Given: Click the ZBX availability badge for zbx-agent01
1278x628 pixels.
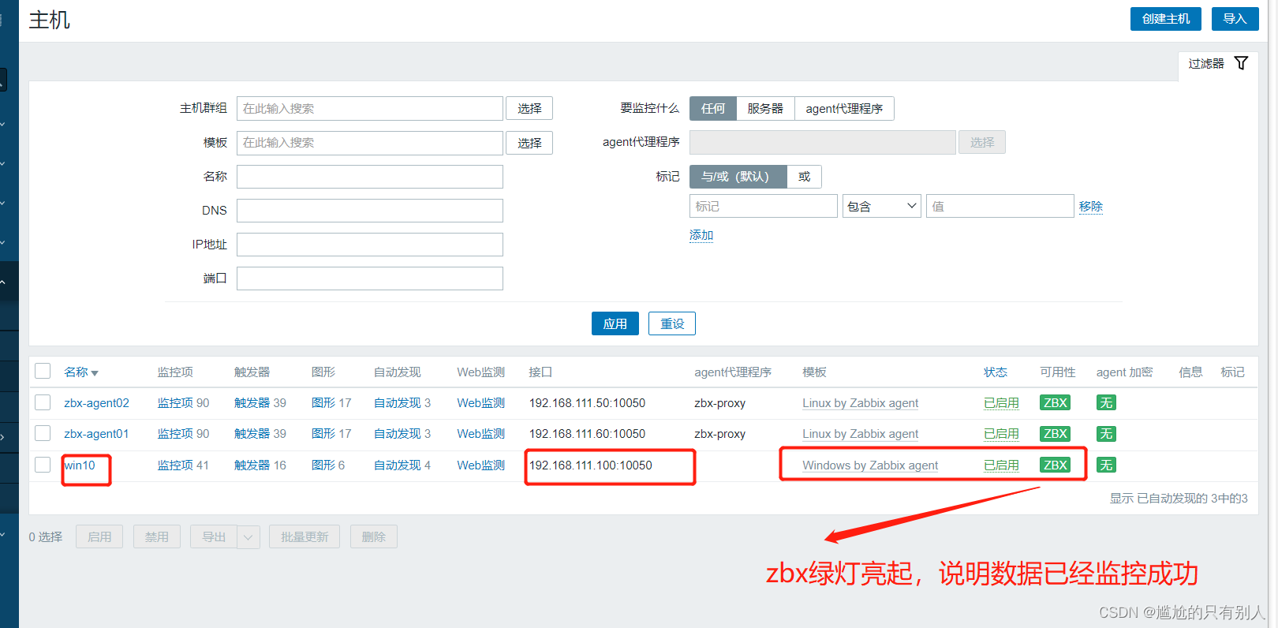Looking at the screenshot, I should pos(1055,433).
